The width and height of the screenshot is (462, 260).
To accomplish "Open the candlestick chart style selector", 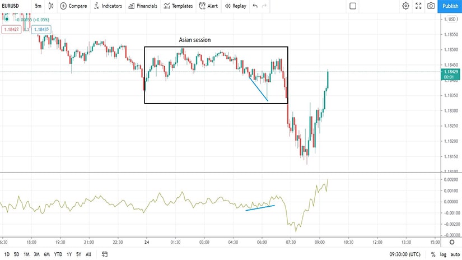I will coord(52,6).
